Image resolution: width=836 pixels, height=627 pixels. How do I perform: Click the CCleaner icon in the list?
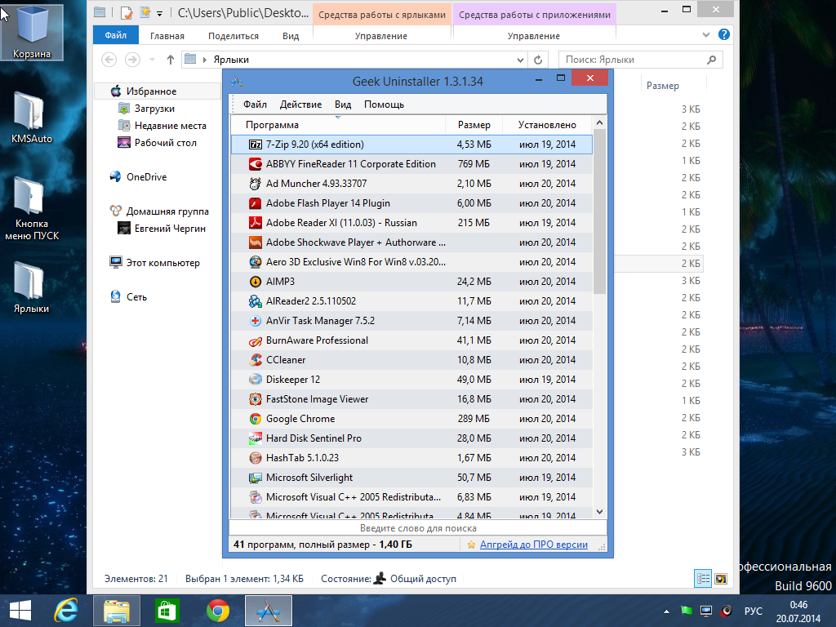click(x=256, y=360)
